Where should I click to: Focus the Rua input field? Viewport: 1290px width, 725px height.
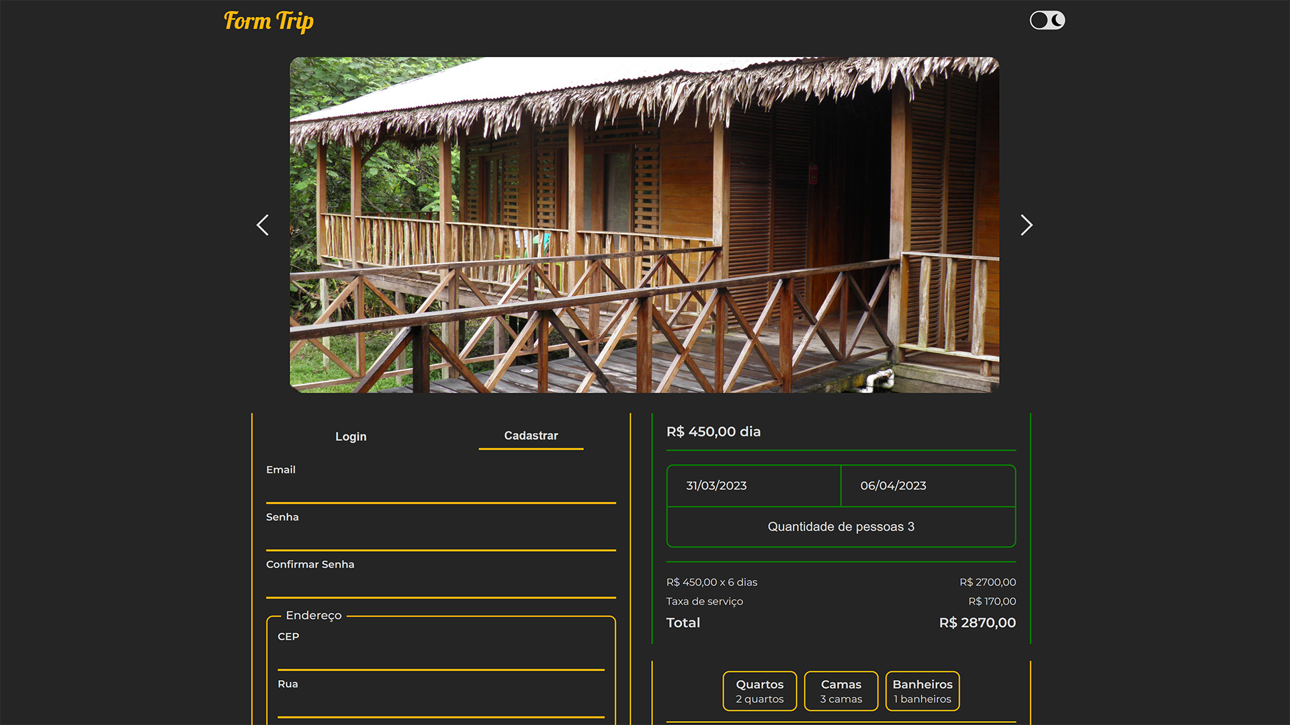click(x=441, y=706)
